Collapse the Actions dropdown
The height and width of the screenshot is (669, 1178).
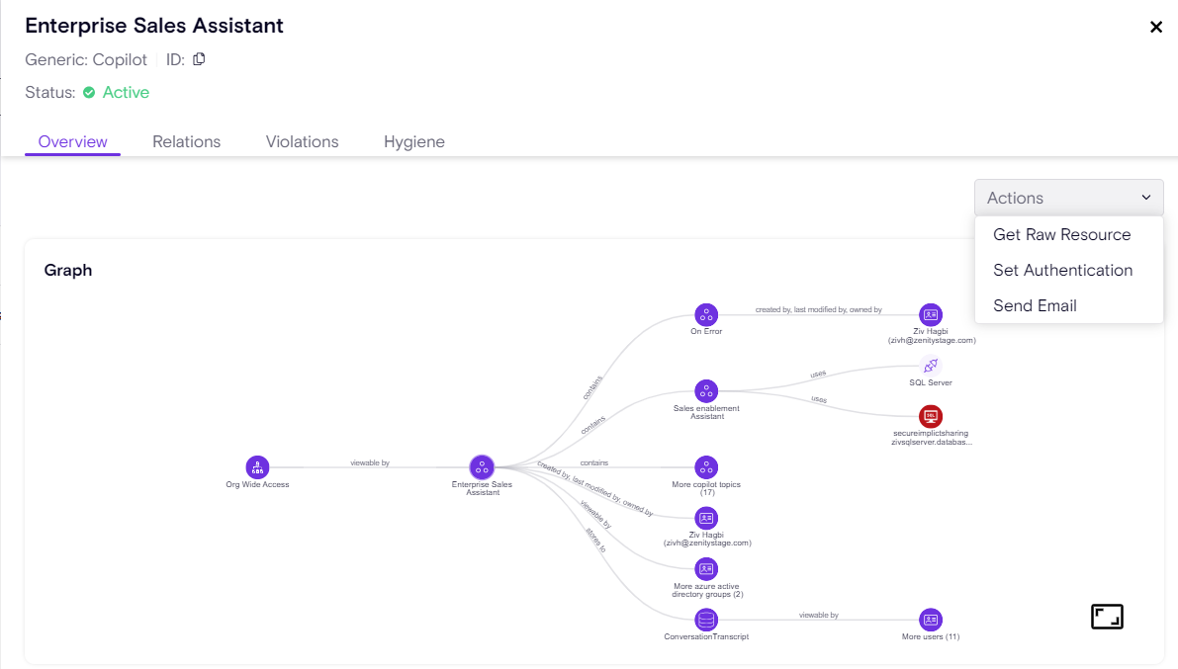1068,198
